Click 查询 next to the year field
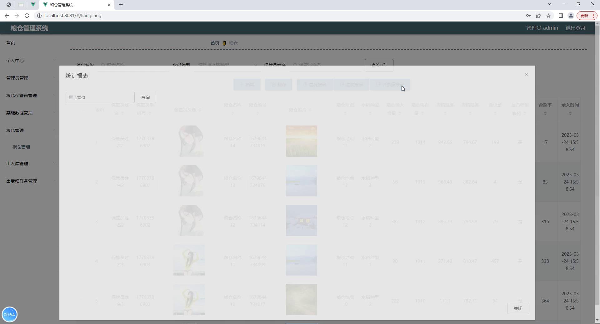Viewport: 600px width, 324px height. coord(145,97)
